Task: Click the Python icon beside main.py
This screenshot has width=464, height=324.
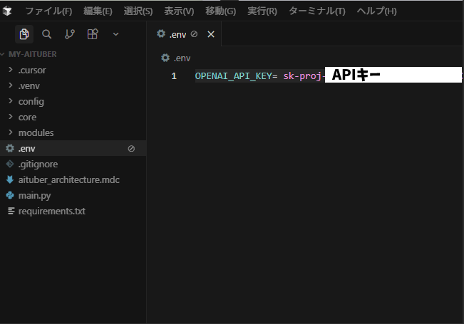Action: point(10,196)
